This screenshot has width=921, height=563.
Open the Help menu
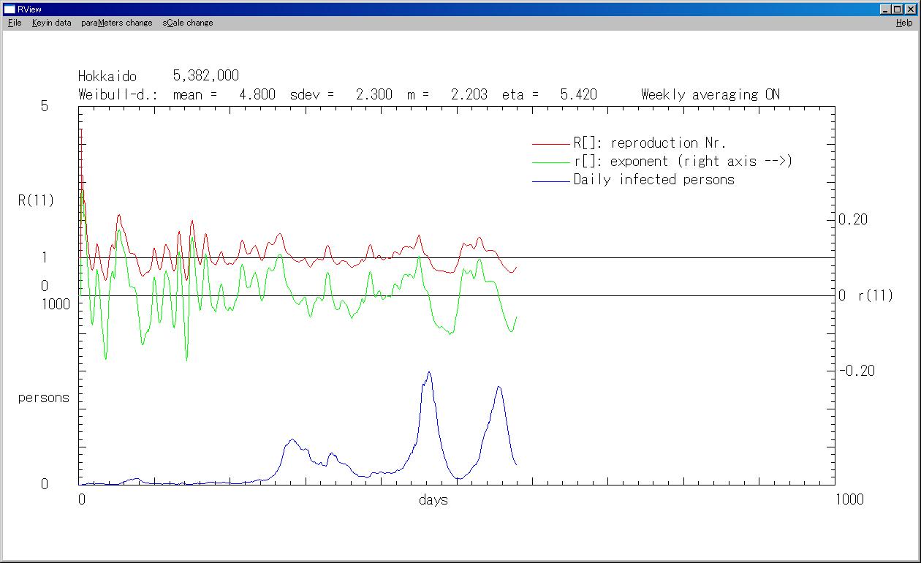(904, 23)
